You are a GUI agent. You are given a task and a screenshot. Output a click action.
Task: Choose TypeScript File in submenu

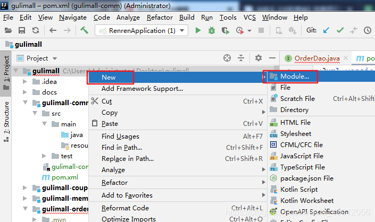(x=321, y=167)
